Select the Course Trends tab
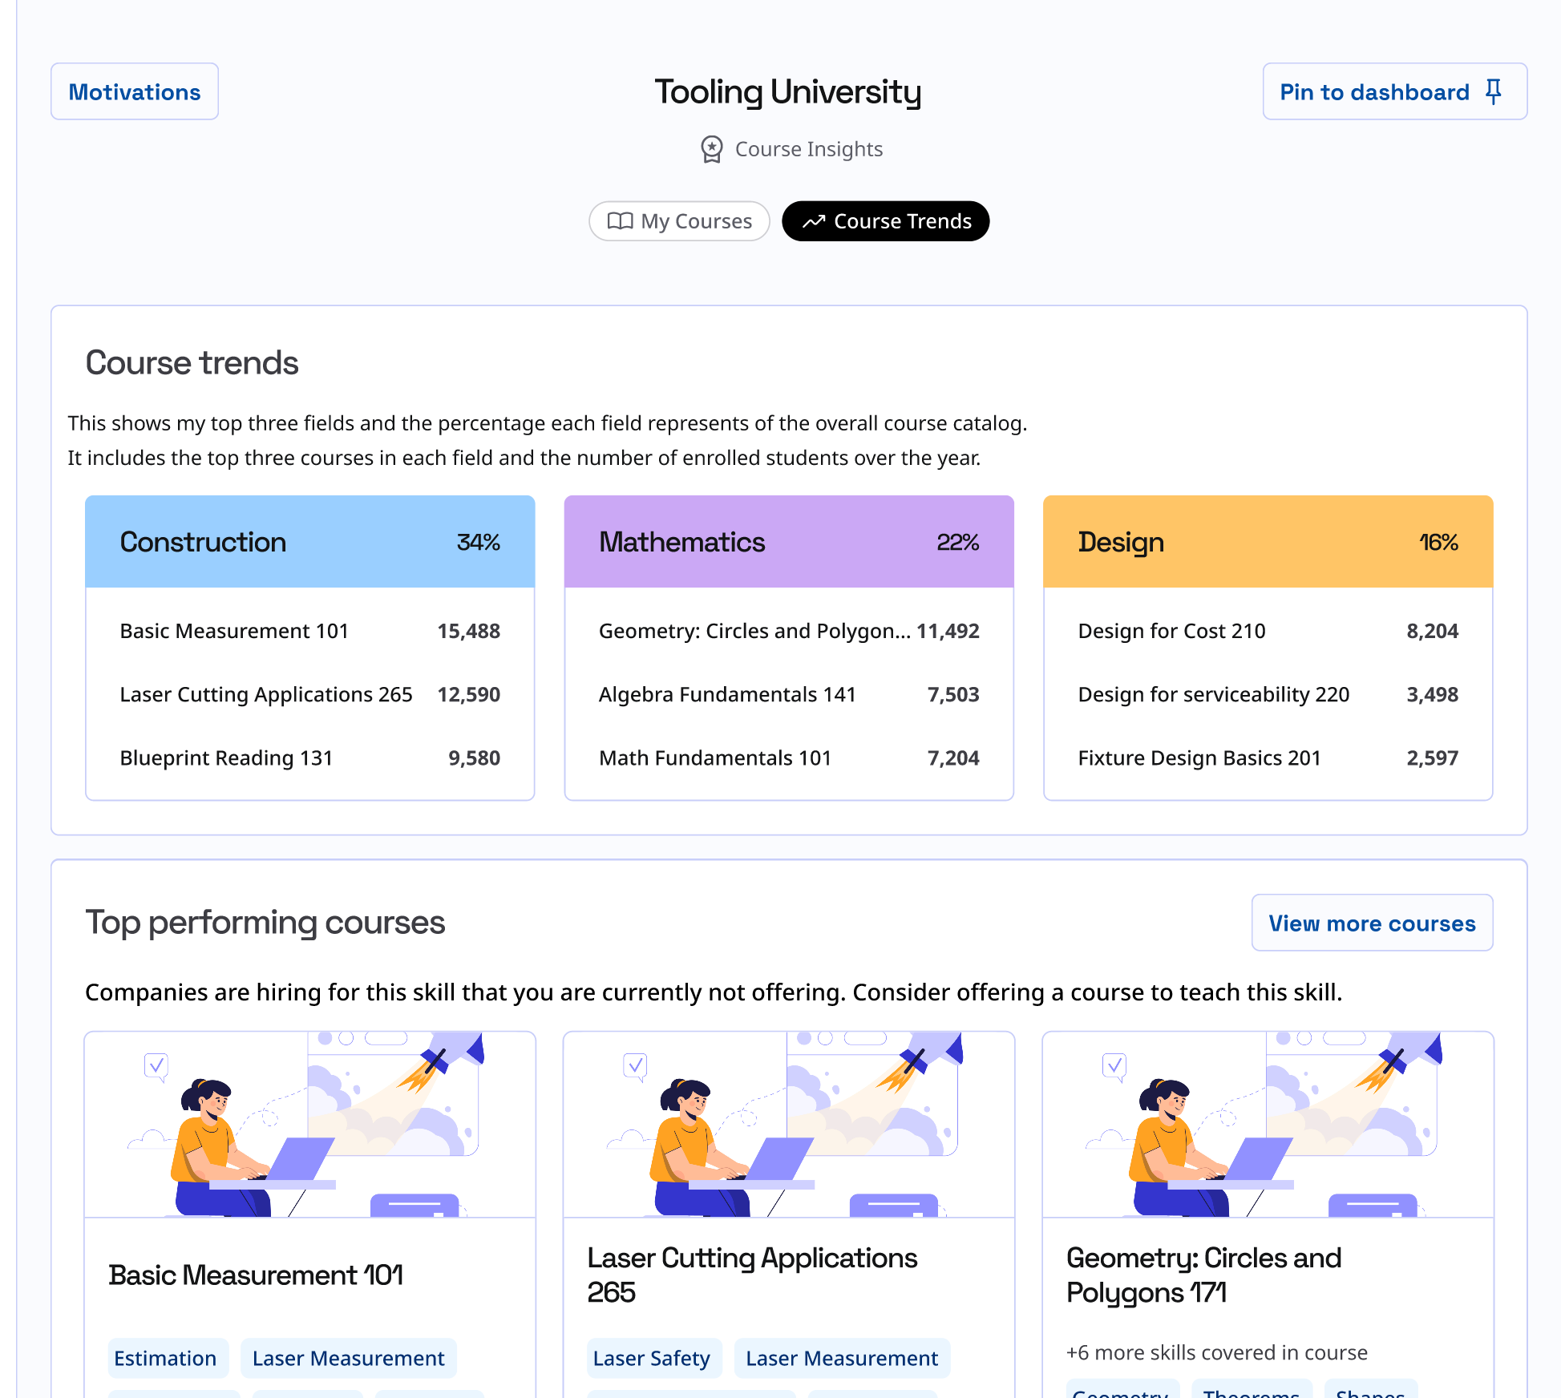1561x1398 pixels. pyautogui.click(x=885, y=221)
